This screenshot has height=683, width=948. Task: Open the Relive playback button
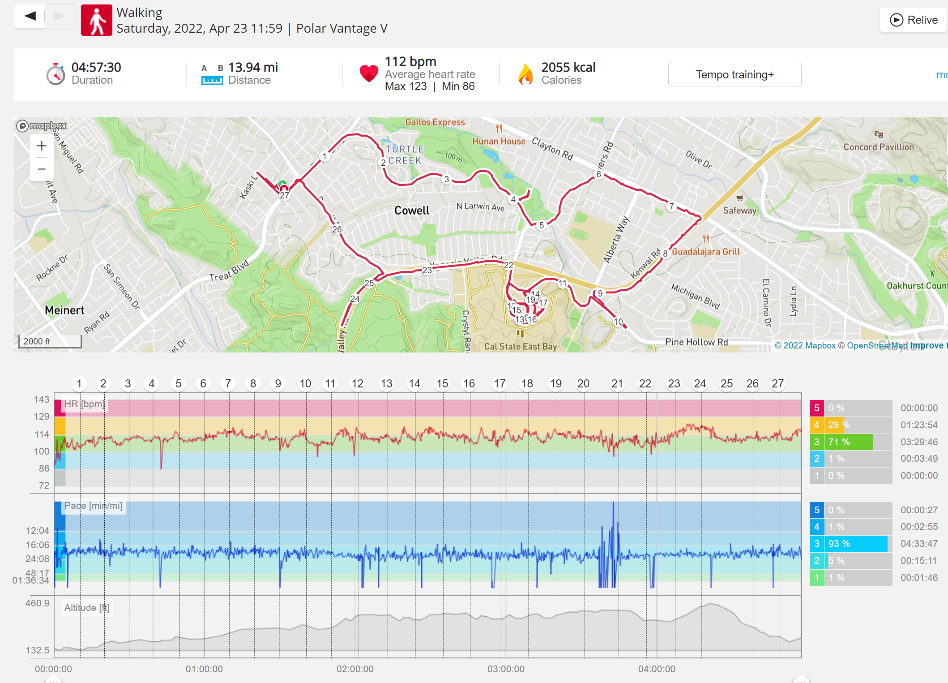click(x=913, y=20)
